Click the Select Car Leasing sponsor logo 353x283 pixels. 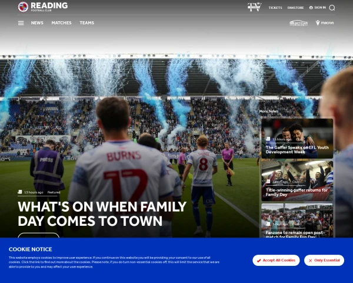[298, 23]
